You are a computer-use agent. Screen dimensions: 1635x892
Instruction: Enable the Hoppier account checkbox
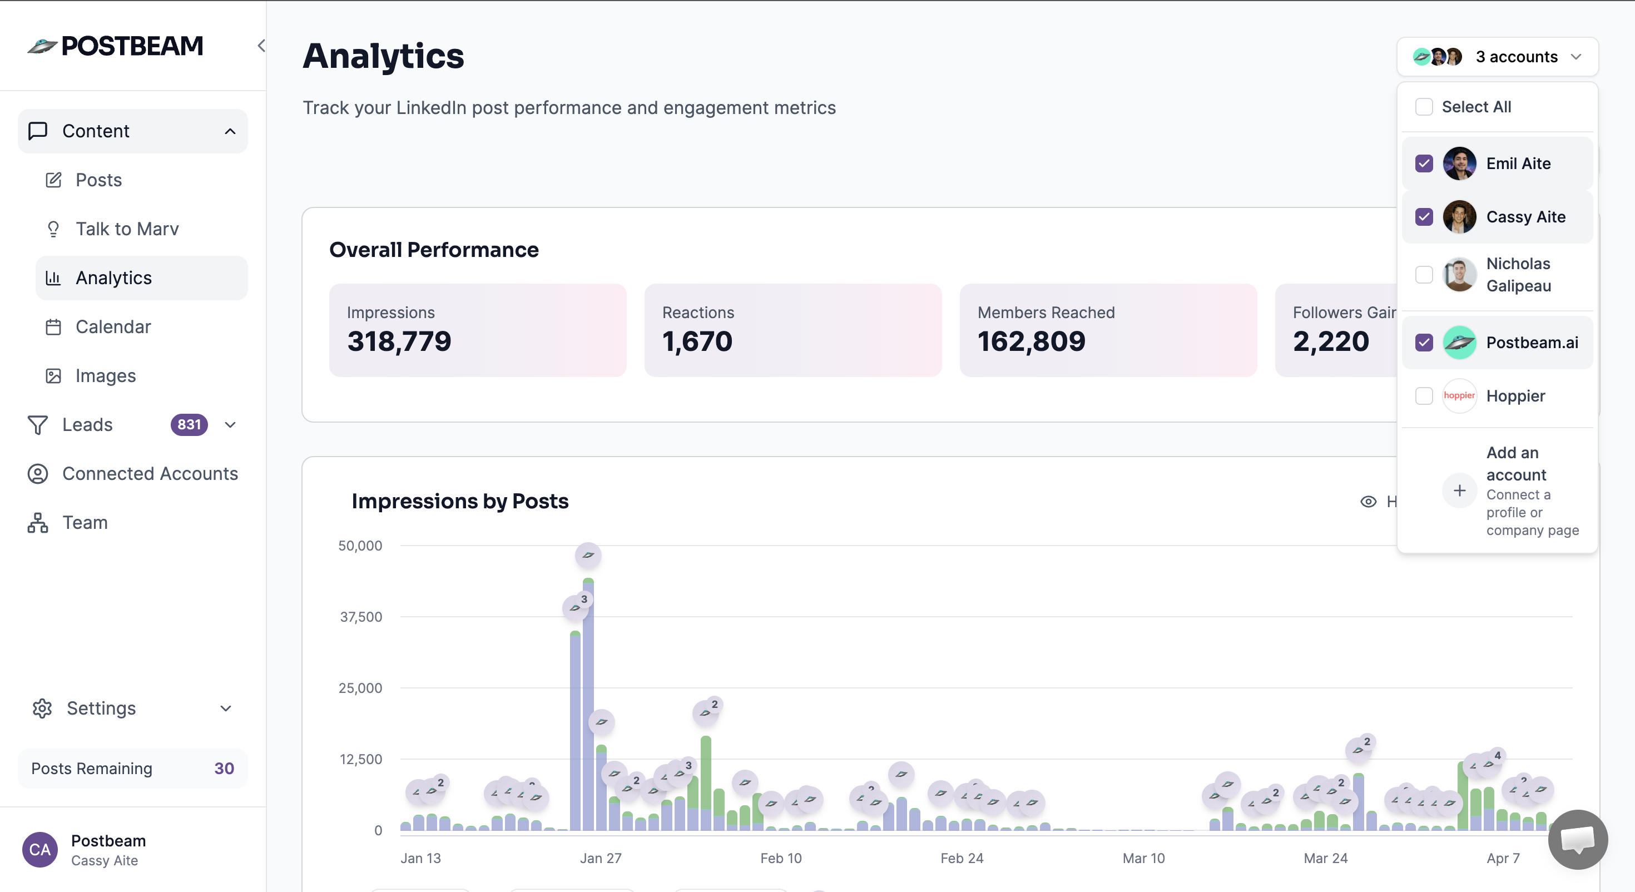(x=1424, y=396)
